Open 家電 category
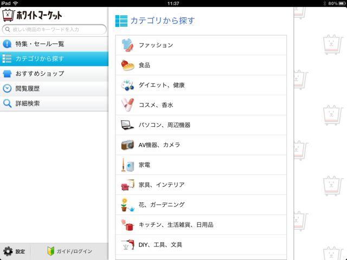 pos(201,165)
